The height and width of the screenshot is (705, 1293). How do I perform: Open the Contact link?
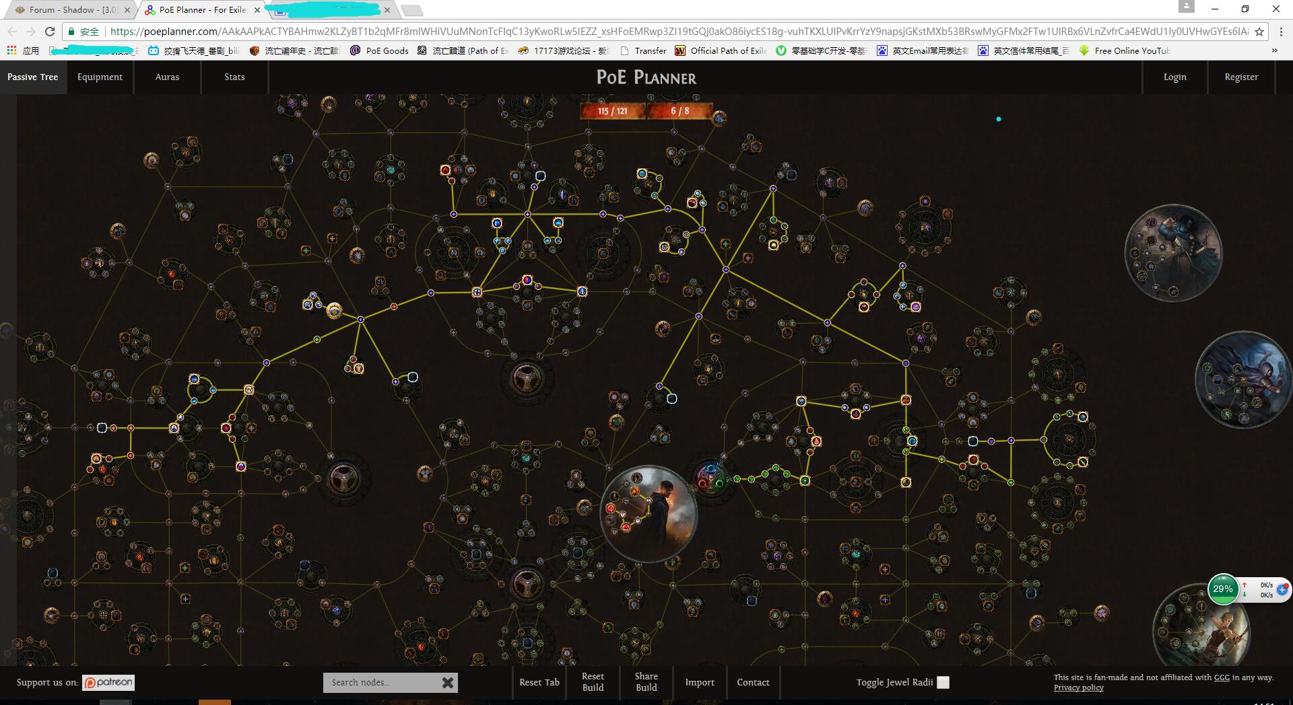[753, 682]
